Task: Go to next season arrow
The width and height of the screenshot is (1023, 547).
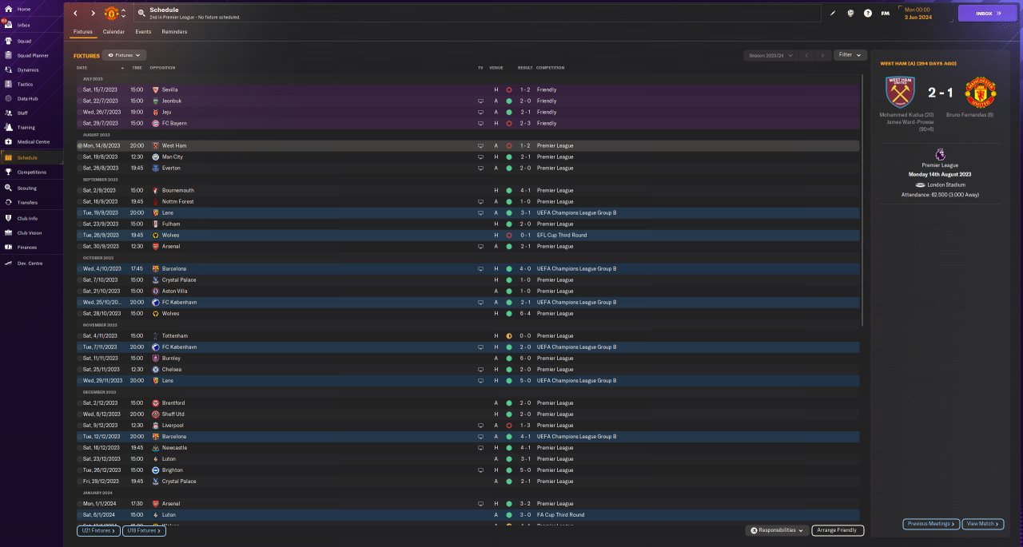Action: 822,55
